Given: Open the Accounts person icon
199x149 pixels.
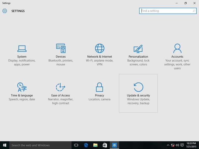Looking at the screenshot, I should coord(177,49).
